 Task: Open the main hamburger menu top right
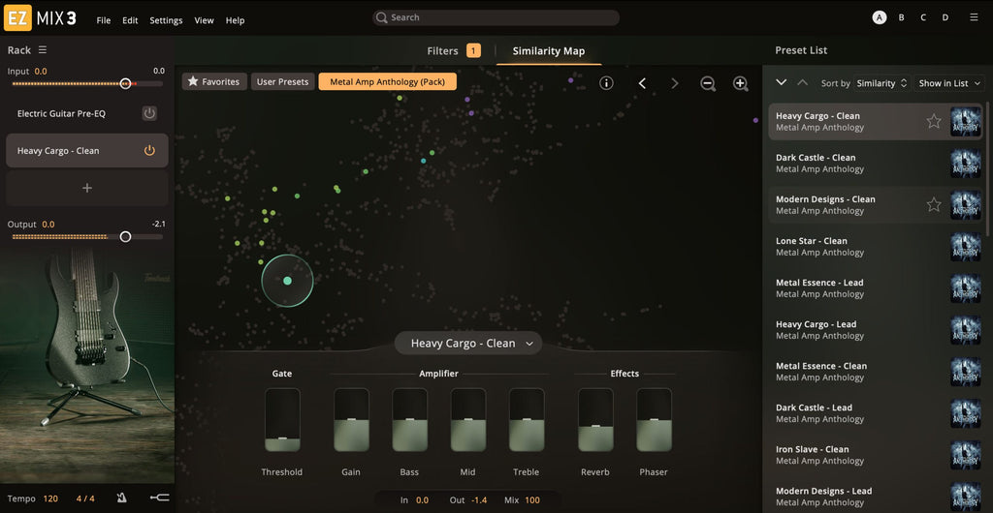point(974,17)
